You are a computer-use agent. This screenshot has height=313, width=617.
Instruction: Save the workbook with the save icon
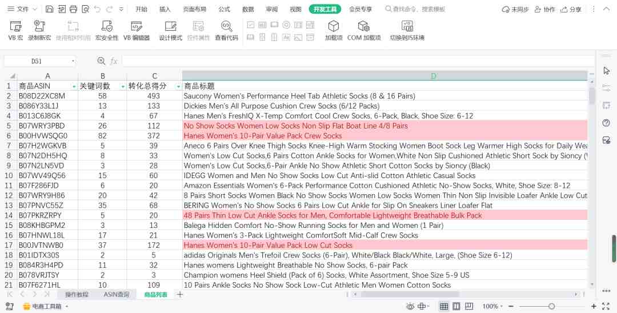50,9
